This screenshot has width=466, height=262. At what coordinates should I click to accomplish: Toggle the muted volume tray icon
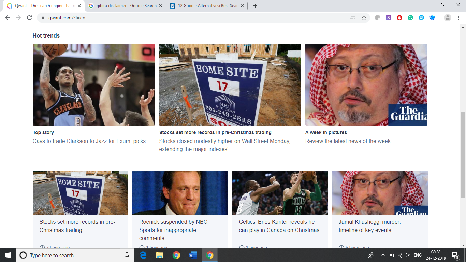click(x=407, y=255)
